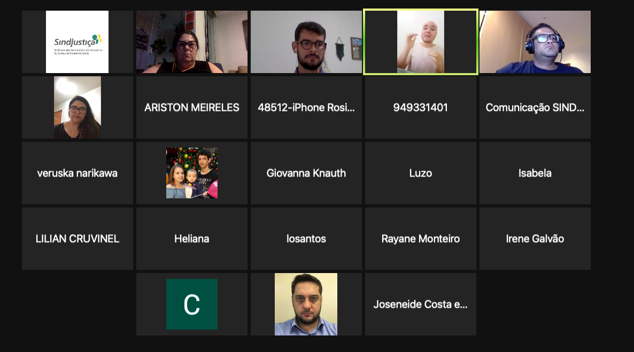Click the ARISTON MEIRELES participant tile
Screen dimensions: 634x352
tap(192, 108)
